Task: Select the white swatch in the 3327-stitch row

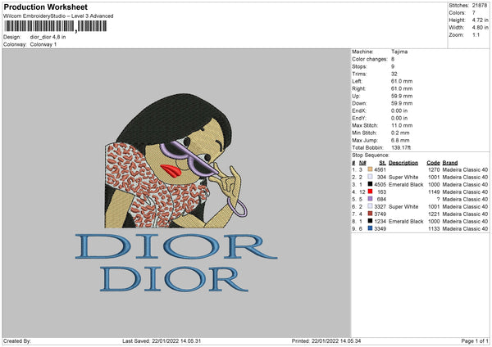Action: pyautogui.click(x=370, y=206)
